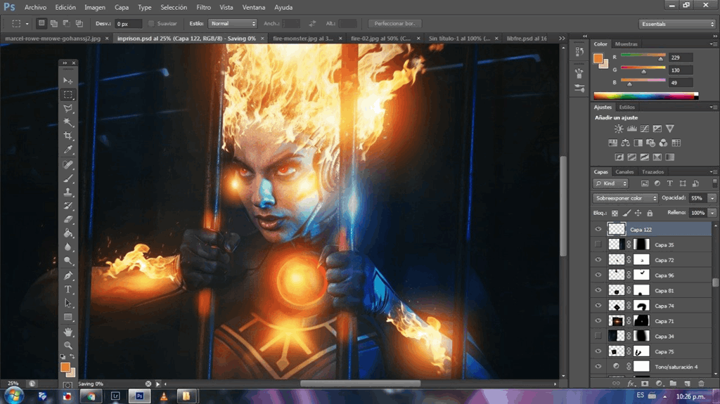Open the Filtro menu
The height and width of the screenshot is (404, 720).
coord(203,7)
